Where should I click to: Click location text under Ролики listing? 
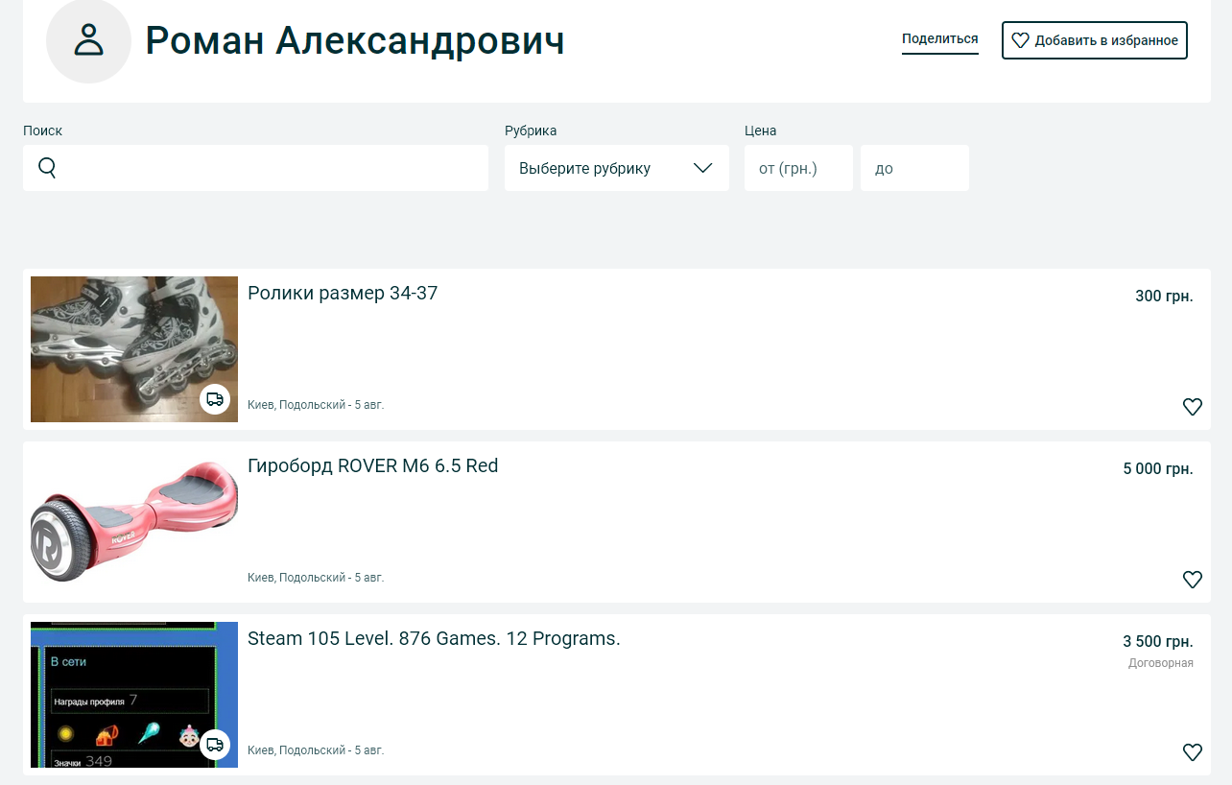(316, 405)
